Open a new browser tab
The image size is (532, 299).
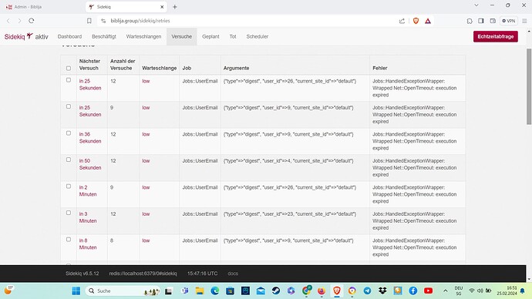pos(175,7)
